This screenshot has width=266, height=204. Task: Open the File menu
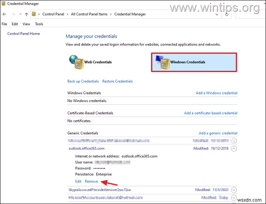click(x=4, y=24)
